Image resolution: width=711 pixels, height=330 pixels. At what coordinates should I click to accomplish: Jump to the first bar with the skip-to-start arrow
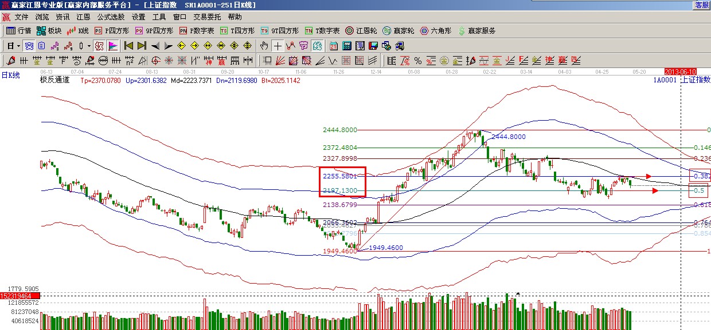pos(128,46)
